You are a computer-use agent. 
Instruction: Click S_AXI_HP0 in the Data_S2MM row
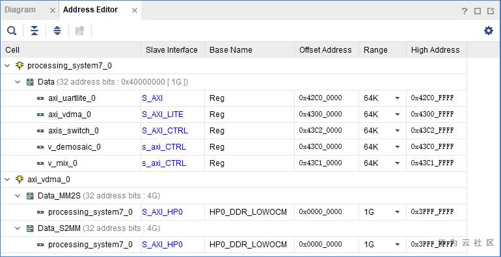coord(162,245)
